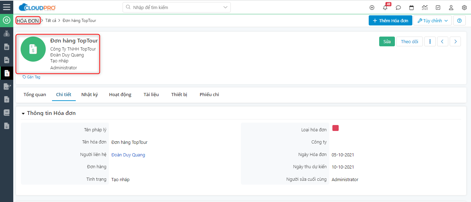Open the upload arrow document icon in sidebar
Viewport: 471px width, 202px height.
pos(6,100)
